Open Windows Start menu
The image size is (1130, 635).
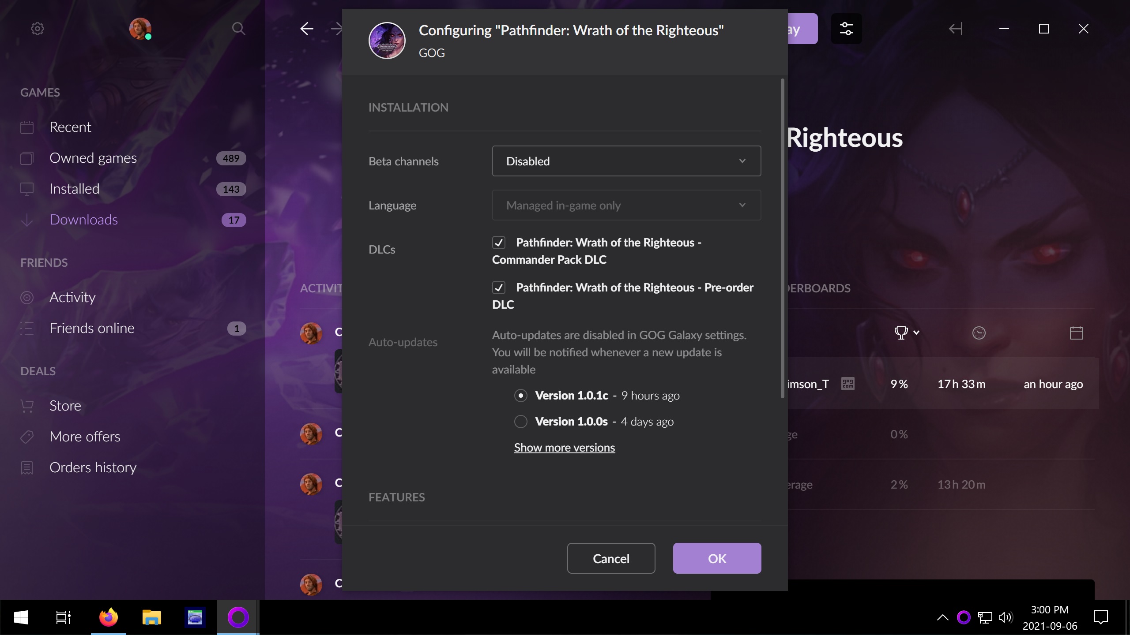click(x=21, y=617)
